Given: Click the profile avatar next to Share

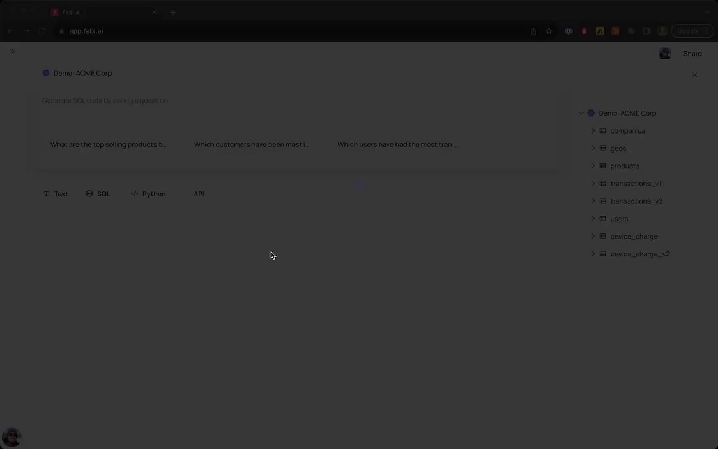Looking at the screenshot, I should pyautogui.click(x=665, y=53).
